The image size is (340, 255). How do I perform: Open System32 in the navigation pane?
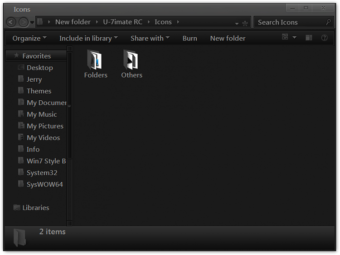(x=42, y=173)
